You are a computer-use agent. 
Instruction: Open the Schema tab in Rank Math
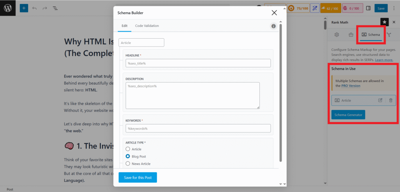[371, 35]
